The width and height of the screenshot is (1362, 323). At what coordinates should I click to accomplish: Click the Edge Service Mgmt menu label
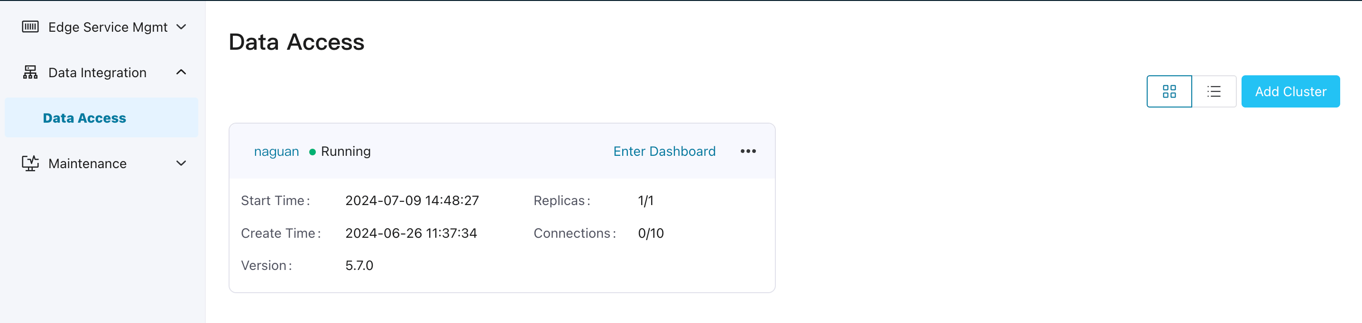click(108, 27)
